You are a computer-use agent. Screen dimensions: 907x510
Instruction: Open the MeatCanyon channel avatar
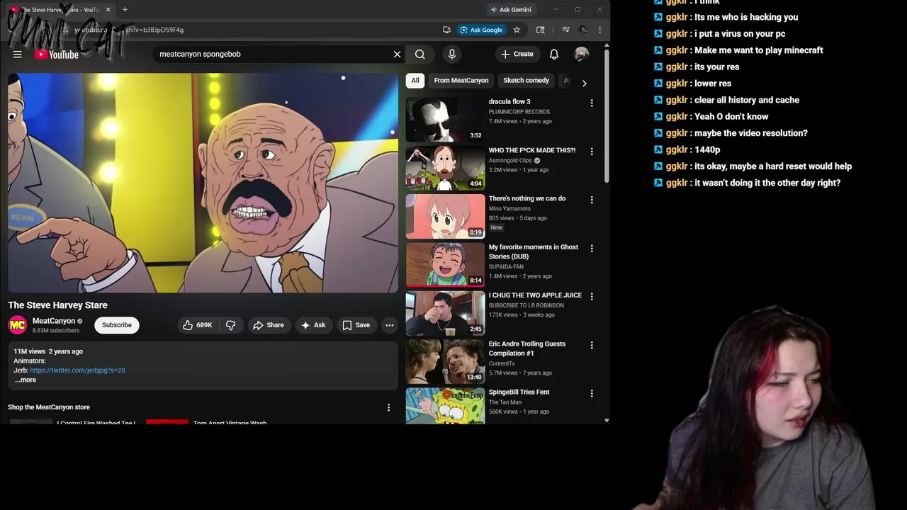(x=18, y=325)
